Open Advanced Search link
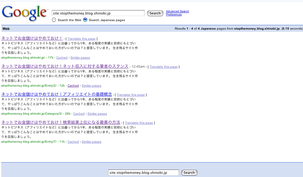 (177, 11)
